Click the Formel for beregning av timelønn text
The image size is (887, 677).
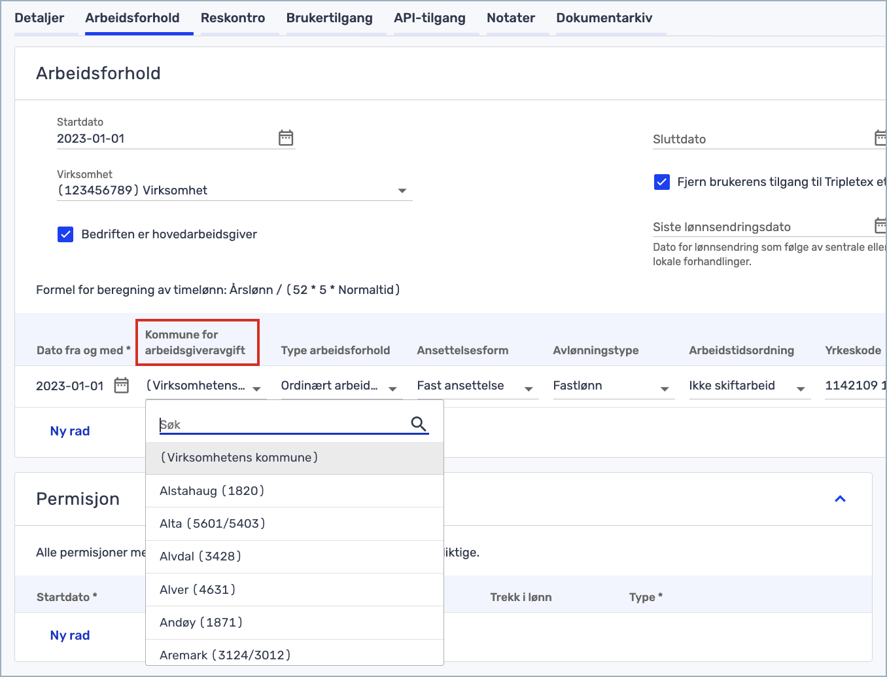218,290
